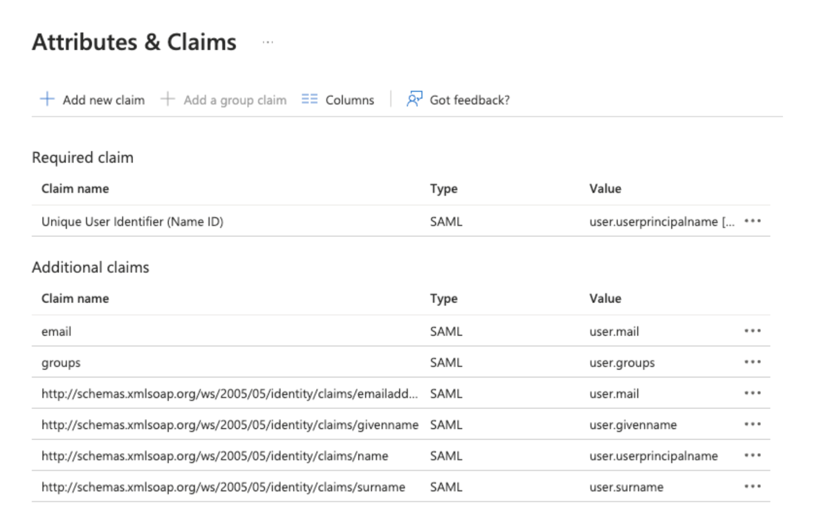This screenshot has width=818, height=515.
Task: Select the groups claim row
Action: click(x=61, y=362)
